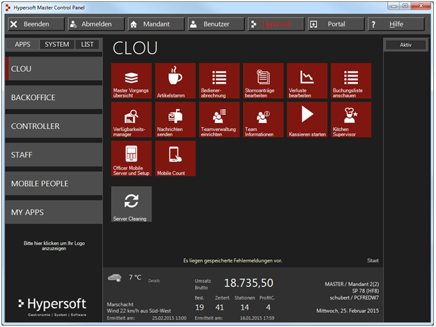Open the Artikelstamm coffee cup tile
Image resolution: width=436 pixels, height=327 pixels.
175,81
